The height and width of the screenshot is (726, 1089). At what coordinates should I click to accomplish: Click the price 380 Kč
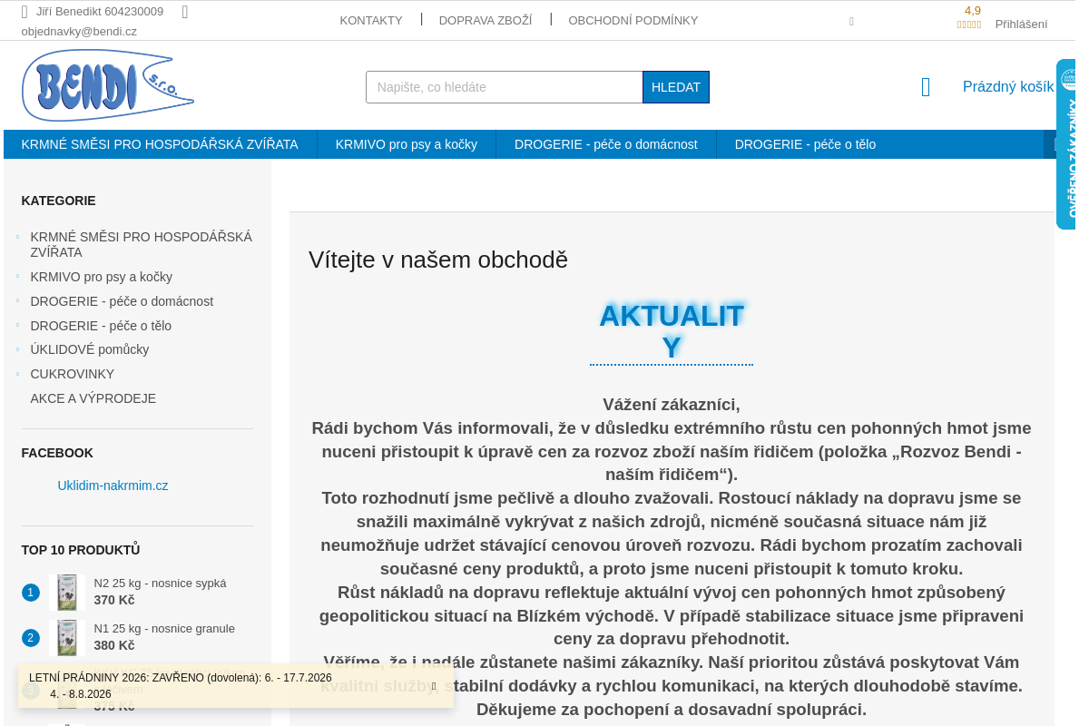tap(114, 645)
